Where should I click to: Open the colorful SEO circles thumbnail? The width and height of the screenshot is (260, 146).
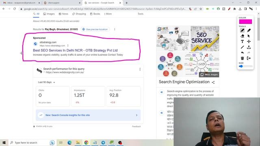coord(170,64)
